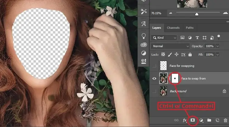
Task: Zoom in using large mountain icon
Action: tap(225, 13)
